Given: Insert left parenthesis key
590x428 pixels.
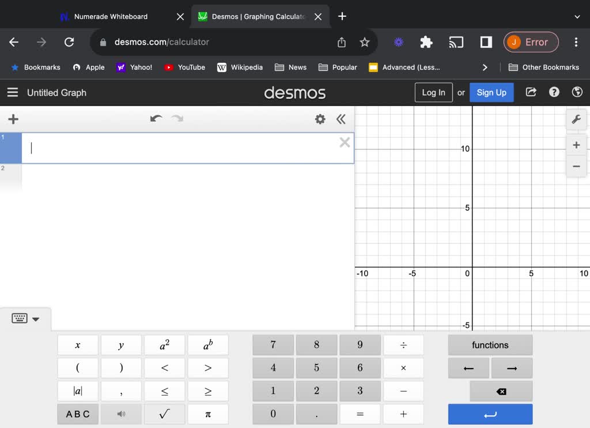Looking at the screenshot, I should pos(78,368).
